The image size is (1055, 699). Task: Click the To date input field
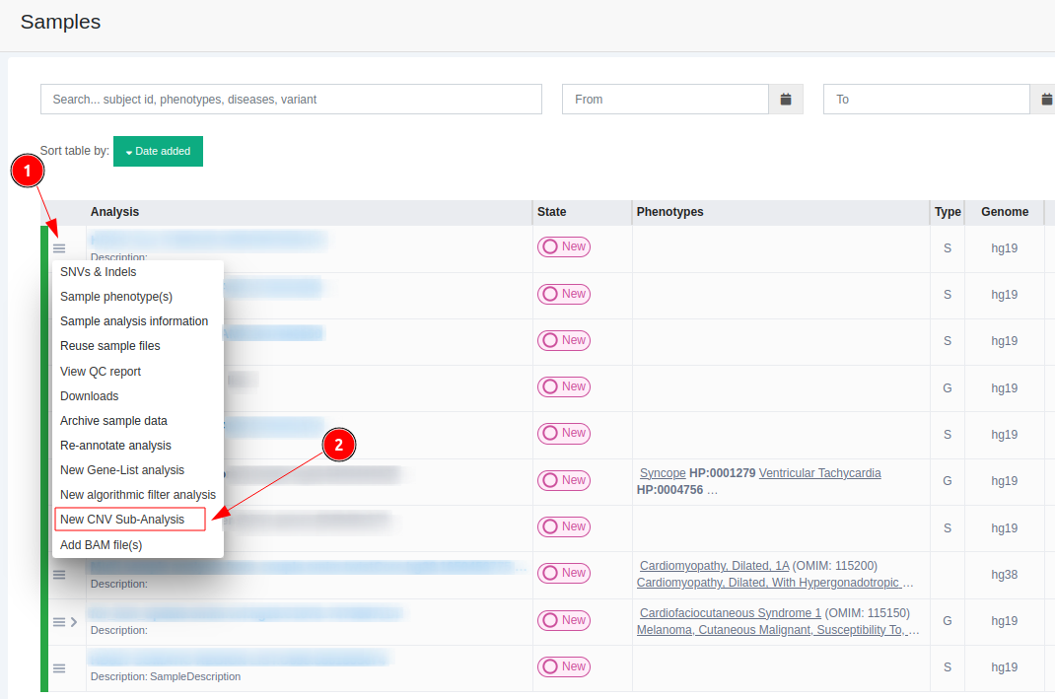coord(926,100)
